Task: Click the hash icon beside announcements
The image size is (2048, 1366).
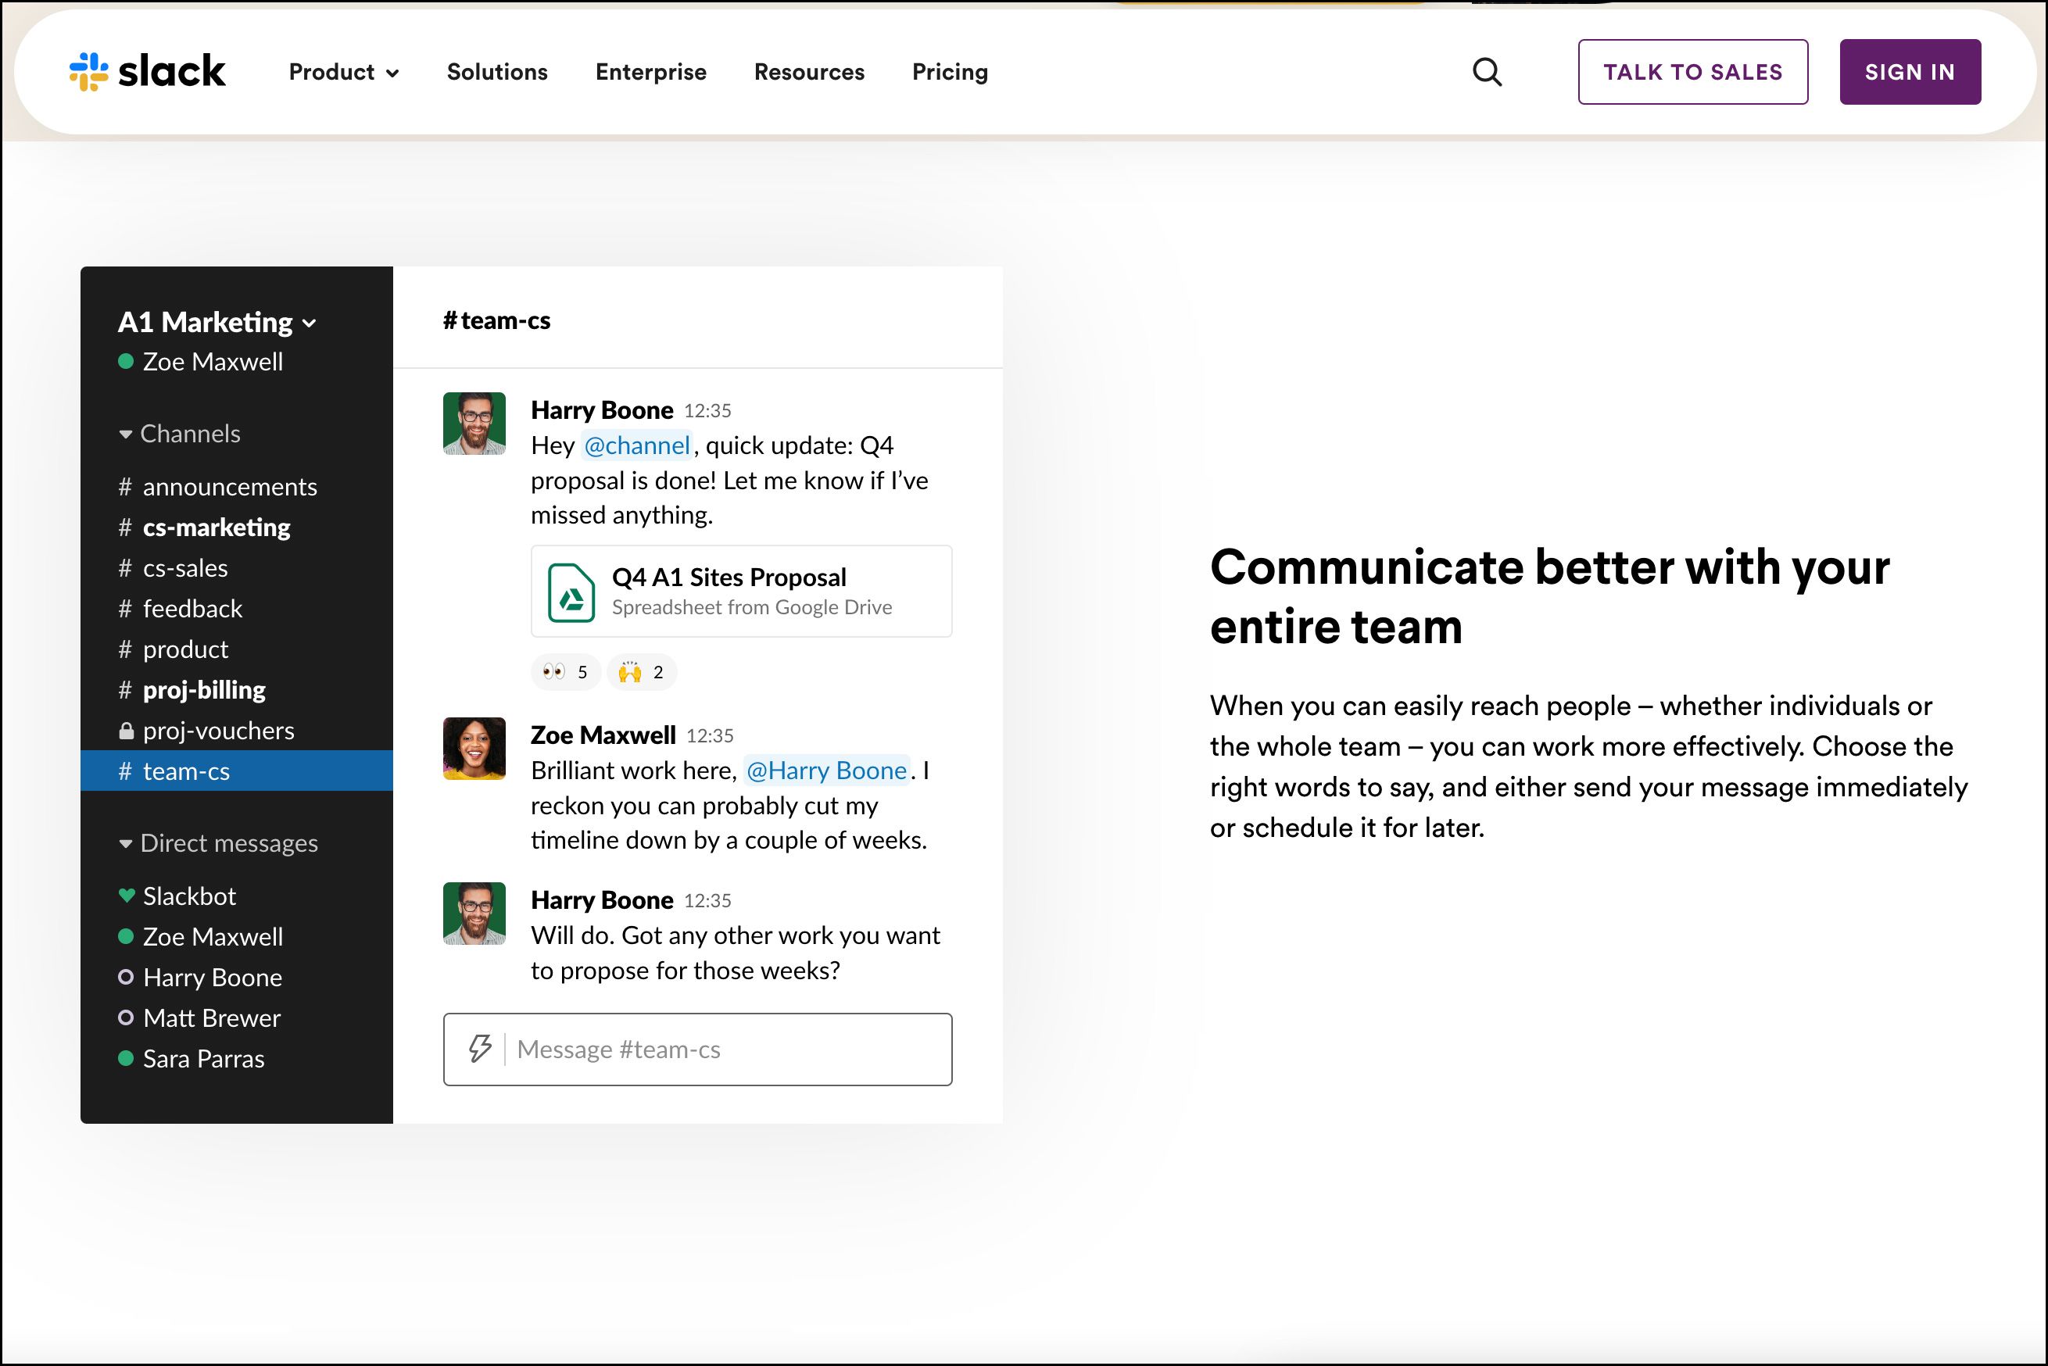Action: (x=126, y=486)
